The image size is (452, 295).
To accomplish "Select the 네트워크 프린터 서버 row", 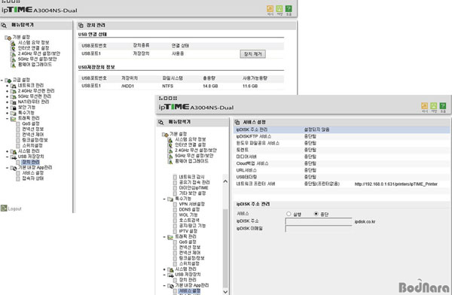I will 341,184.
